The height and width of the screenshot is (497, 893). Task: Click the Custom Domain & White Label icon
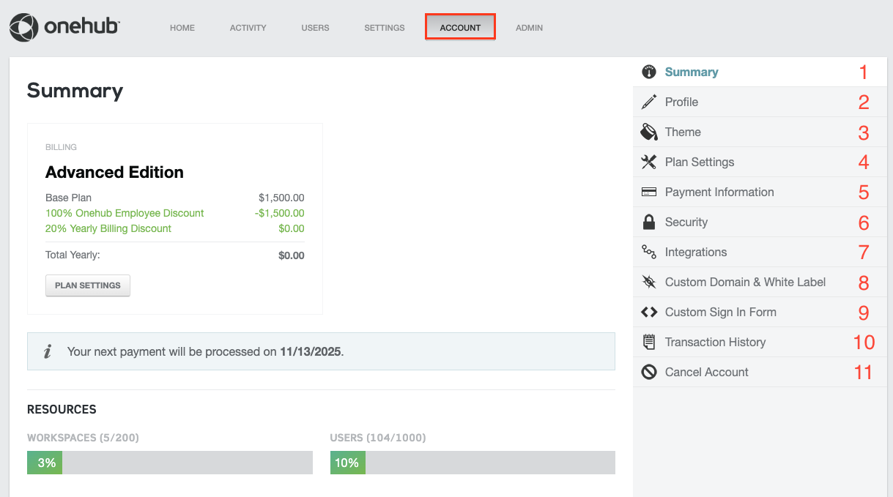point(648,282)
